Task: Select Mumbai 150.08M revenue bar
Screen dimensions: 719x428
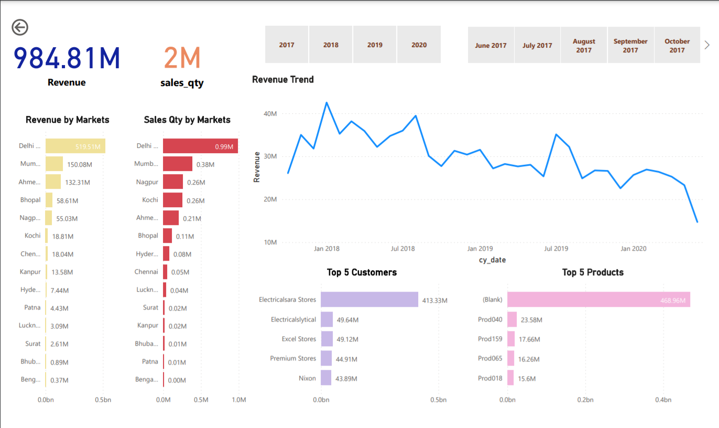Action: (54, 164)
